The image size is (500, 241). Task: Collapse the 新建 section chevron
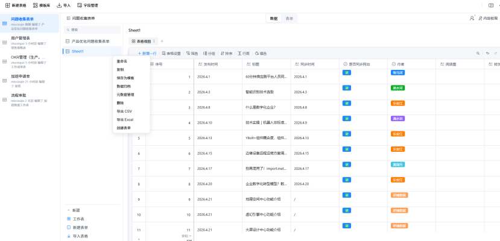point(68,210)
